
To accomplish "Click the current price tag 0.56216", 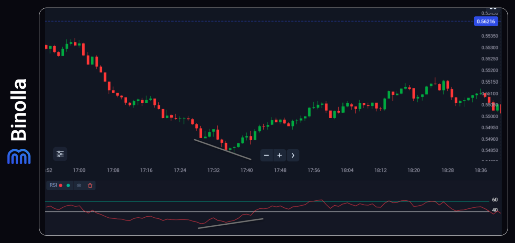I will pyautogui.click(x=486, y=22).
